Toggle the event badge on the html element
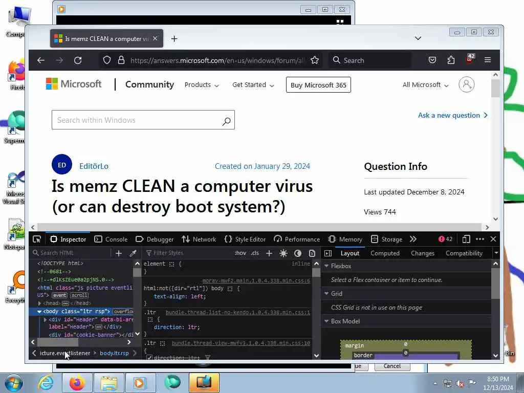Screen dimensions: 524x393 (60, 295)
